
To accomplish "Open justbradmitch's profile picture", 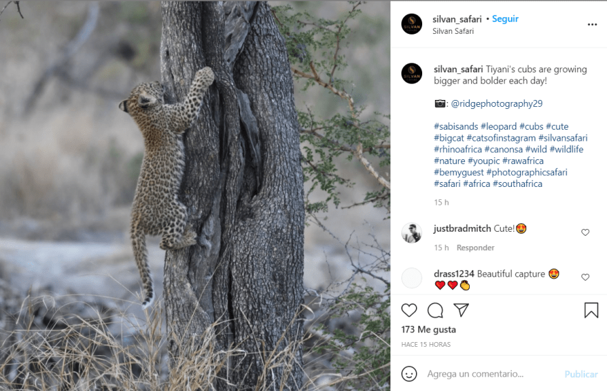I will point(412,233).
